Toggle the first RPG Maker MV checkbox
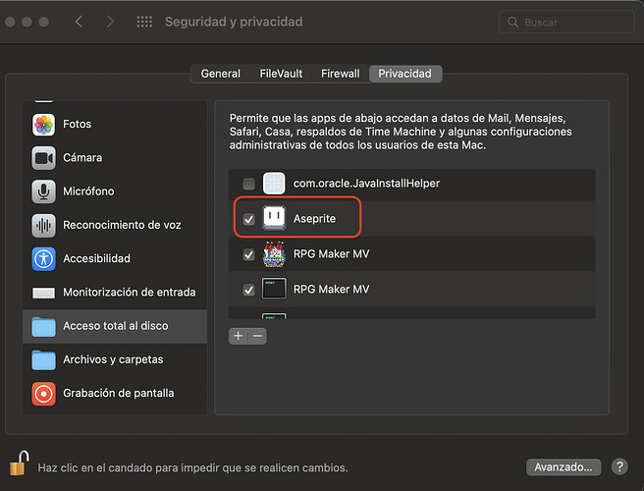Screen dimensions: 644x491 (x=248, y=254)
